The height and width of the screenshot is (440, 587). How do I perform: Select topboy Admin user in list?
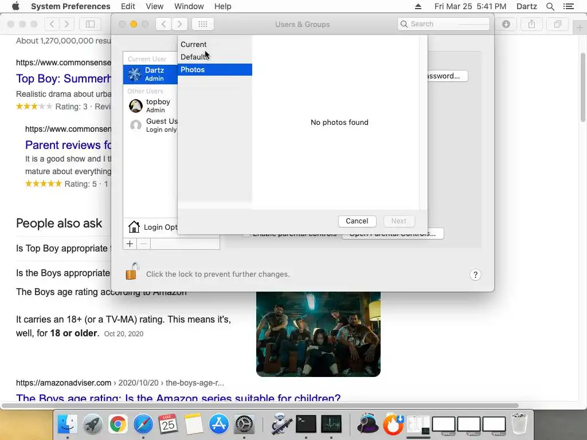[x=151, y=106]
